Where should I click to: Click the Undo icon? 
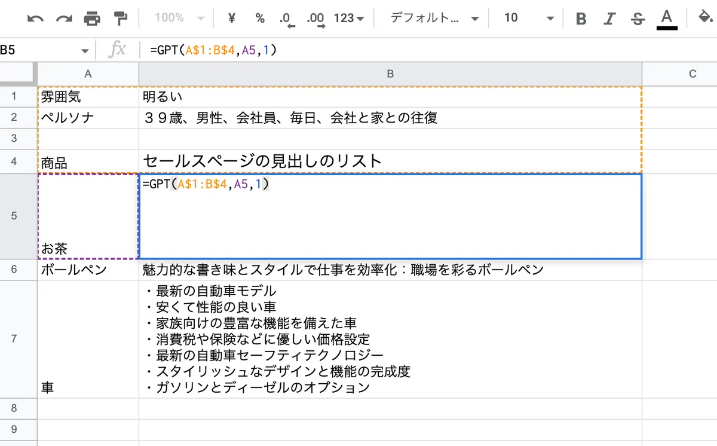[x=35, y=19]
